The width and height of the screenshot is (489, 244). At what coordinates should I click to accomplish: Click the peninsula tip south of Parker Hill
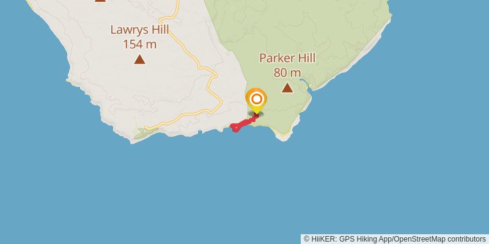(x=283, y=136)
